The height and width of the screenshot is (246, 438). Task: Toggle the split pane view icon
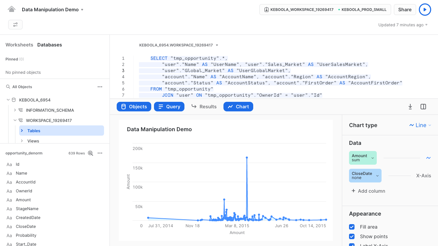[x=423, y=107]
